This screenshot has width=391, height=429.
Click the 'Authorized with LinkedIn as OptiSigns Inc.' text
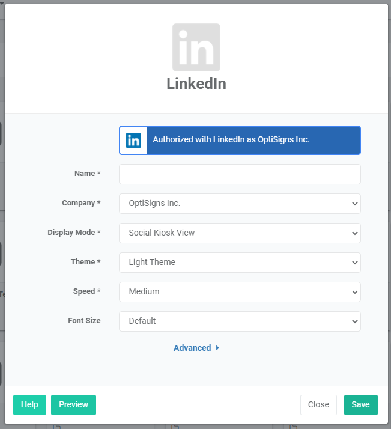pyautogui.click(x=231, y=140)
